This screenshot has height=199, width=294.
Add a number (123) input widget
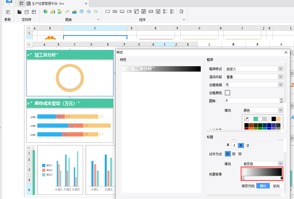click(151, 12)
